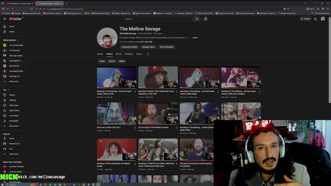Select the Videos tab
This screenshot has width=331, height=186.
[109, 54]
